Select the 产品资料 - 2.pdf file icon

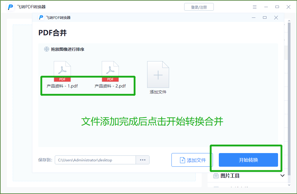110,71
